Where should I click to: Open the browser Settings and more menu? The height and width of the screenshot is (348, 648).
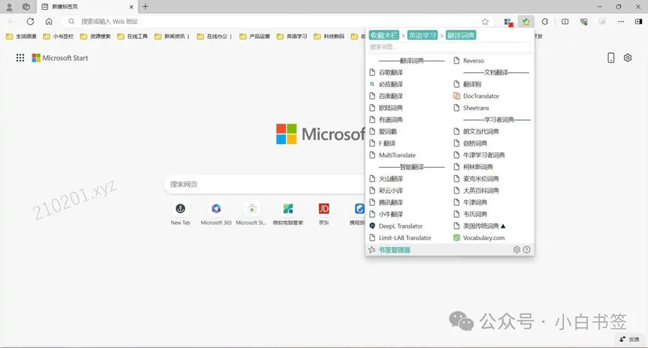coord(621,22)
